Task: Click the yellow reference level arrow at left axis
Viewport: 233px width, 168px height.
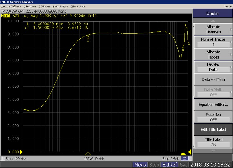Action: (x=21, y=152)
